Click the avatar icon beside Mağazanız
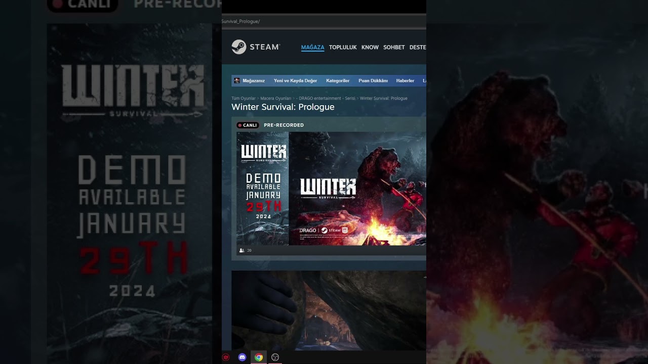 (236, 81)
